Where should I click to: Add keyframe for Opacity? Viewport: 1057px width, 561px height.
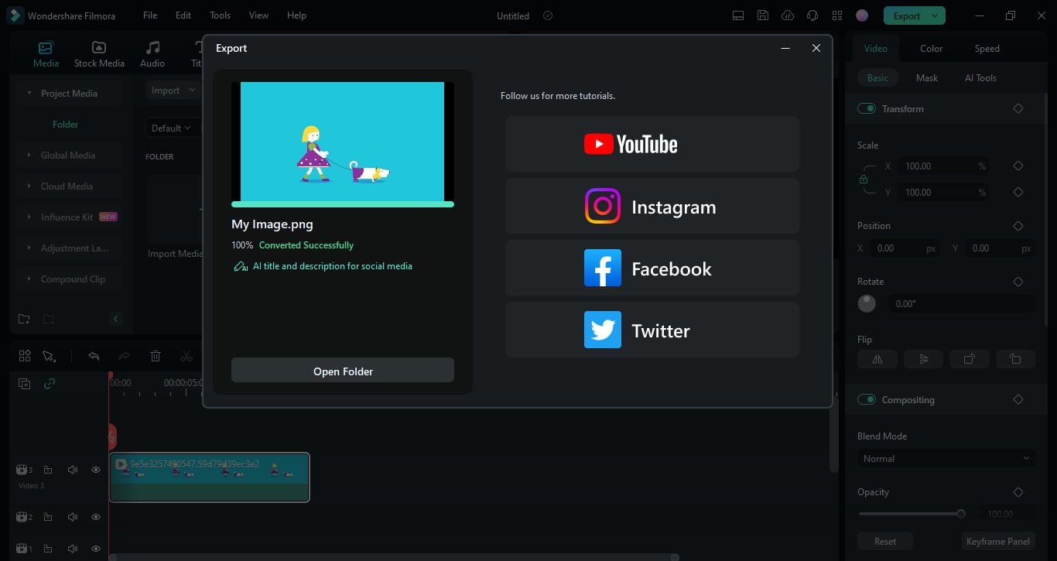point(1018,492)
